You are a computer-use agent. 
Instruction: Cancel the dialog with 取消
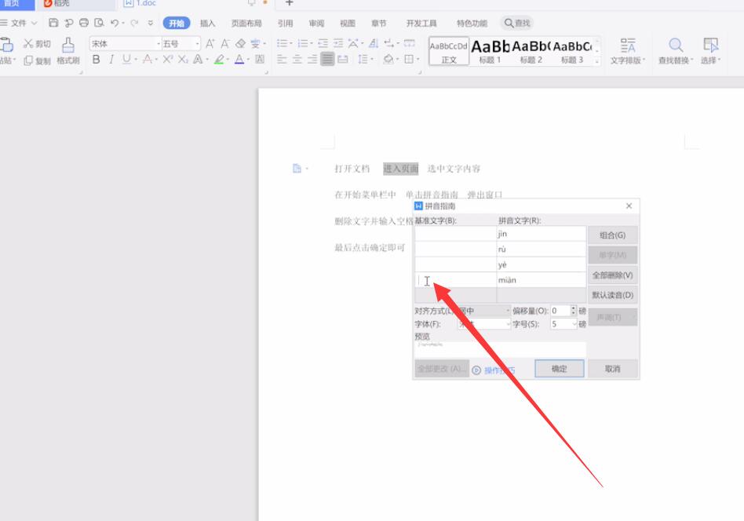click(x=613, y=369)
